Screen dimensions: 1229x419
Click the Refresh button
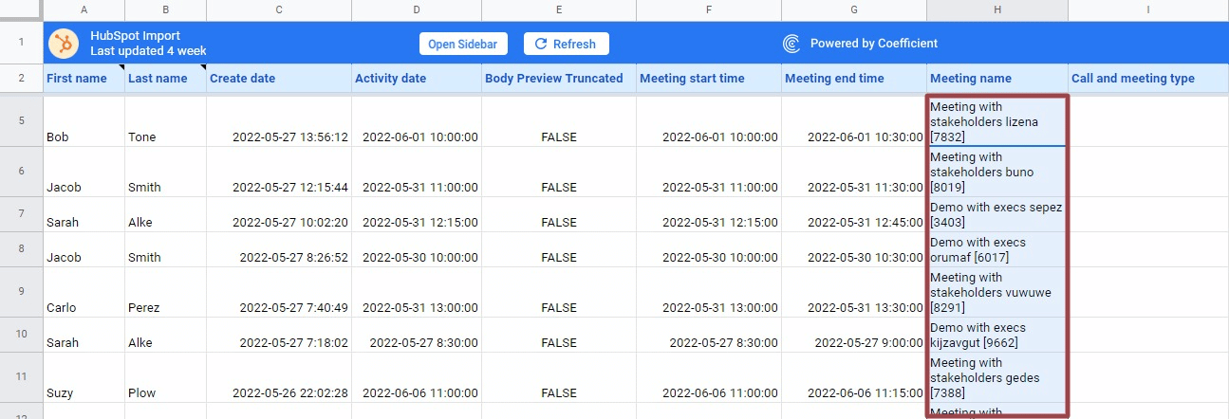[566, 44]
